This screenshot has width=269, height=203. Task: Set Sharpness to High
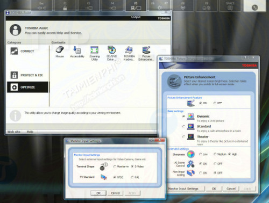click(229, 154)
